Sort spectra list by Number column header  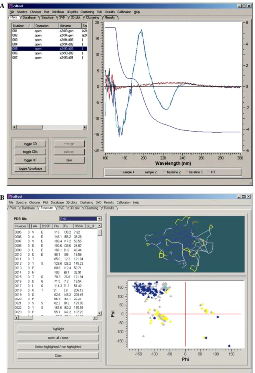pos(23,26)
